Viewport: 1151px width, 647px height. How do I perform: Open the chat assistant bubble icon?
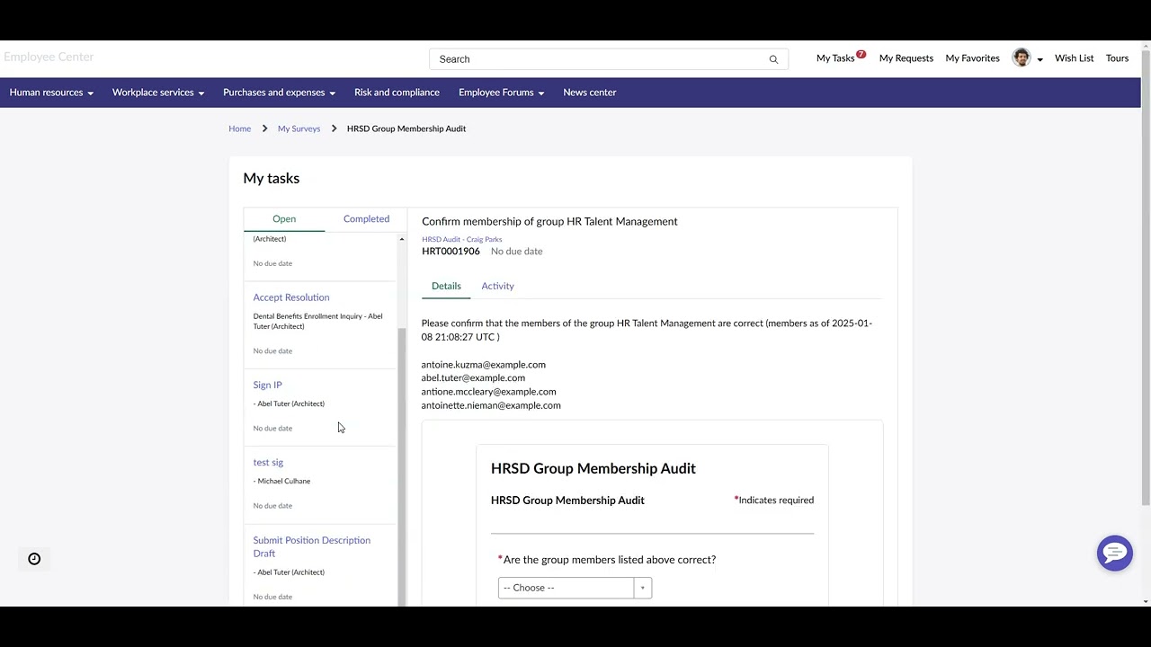(x=1115, y=553)
